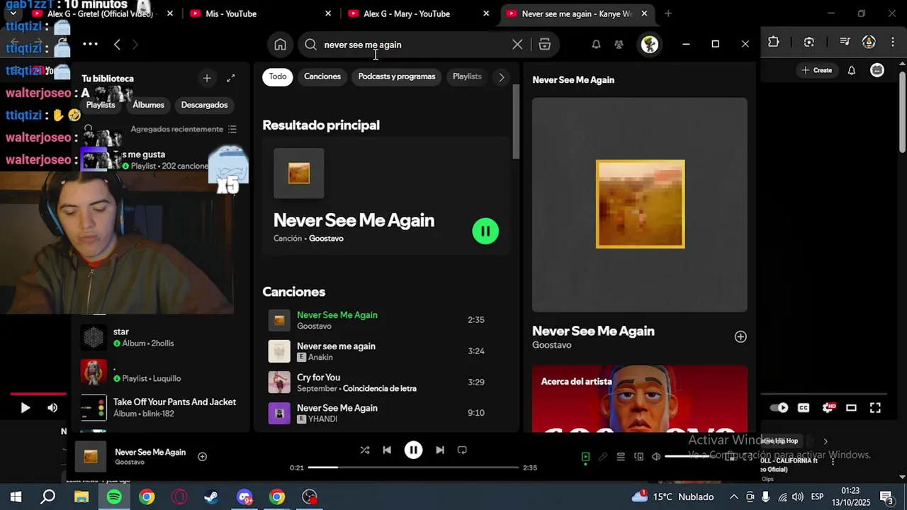The image size is (907, 510).
Task: Play the YouTube video
Action: point(25,407)
